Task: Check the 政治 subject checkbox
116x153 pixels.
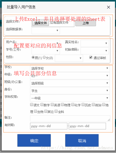Action: tap(93, 104)
